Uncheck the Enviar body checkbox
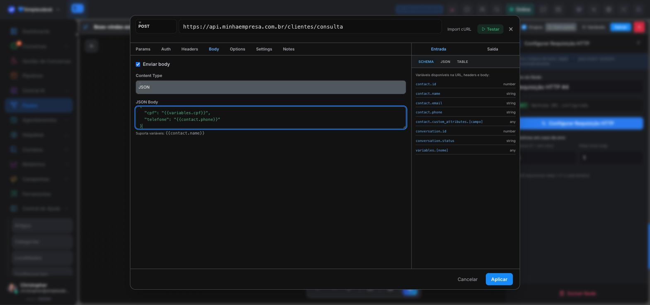650x305 pixels. tap(138, 64)
